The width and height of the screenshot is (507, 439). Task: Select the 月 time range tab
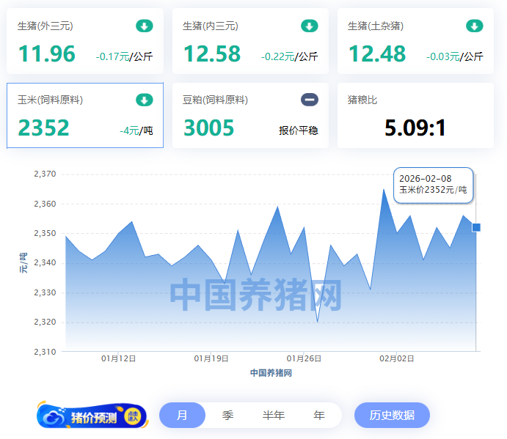pyautogui.click(x=182, y=416)
